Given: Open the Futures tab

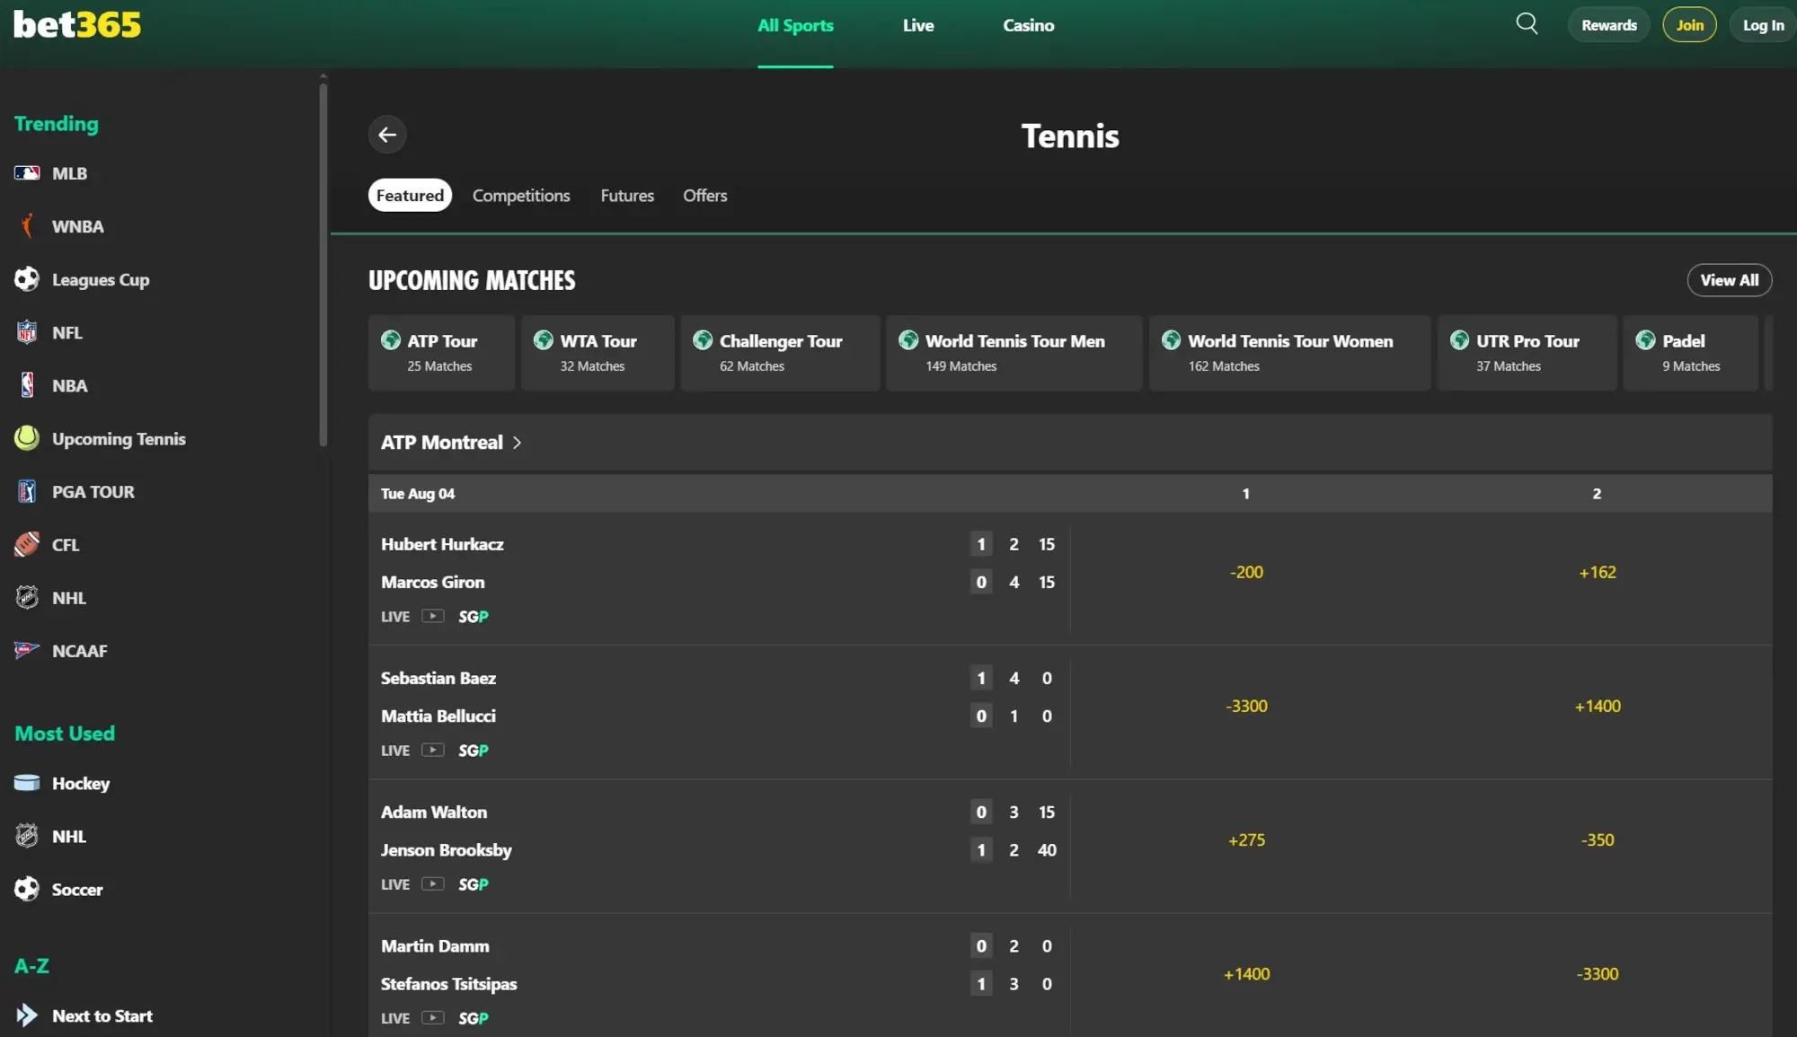Looking at the screenshot, I should (x=627, y=195).
